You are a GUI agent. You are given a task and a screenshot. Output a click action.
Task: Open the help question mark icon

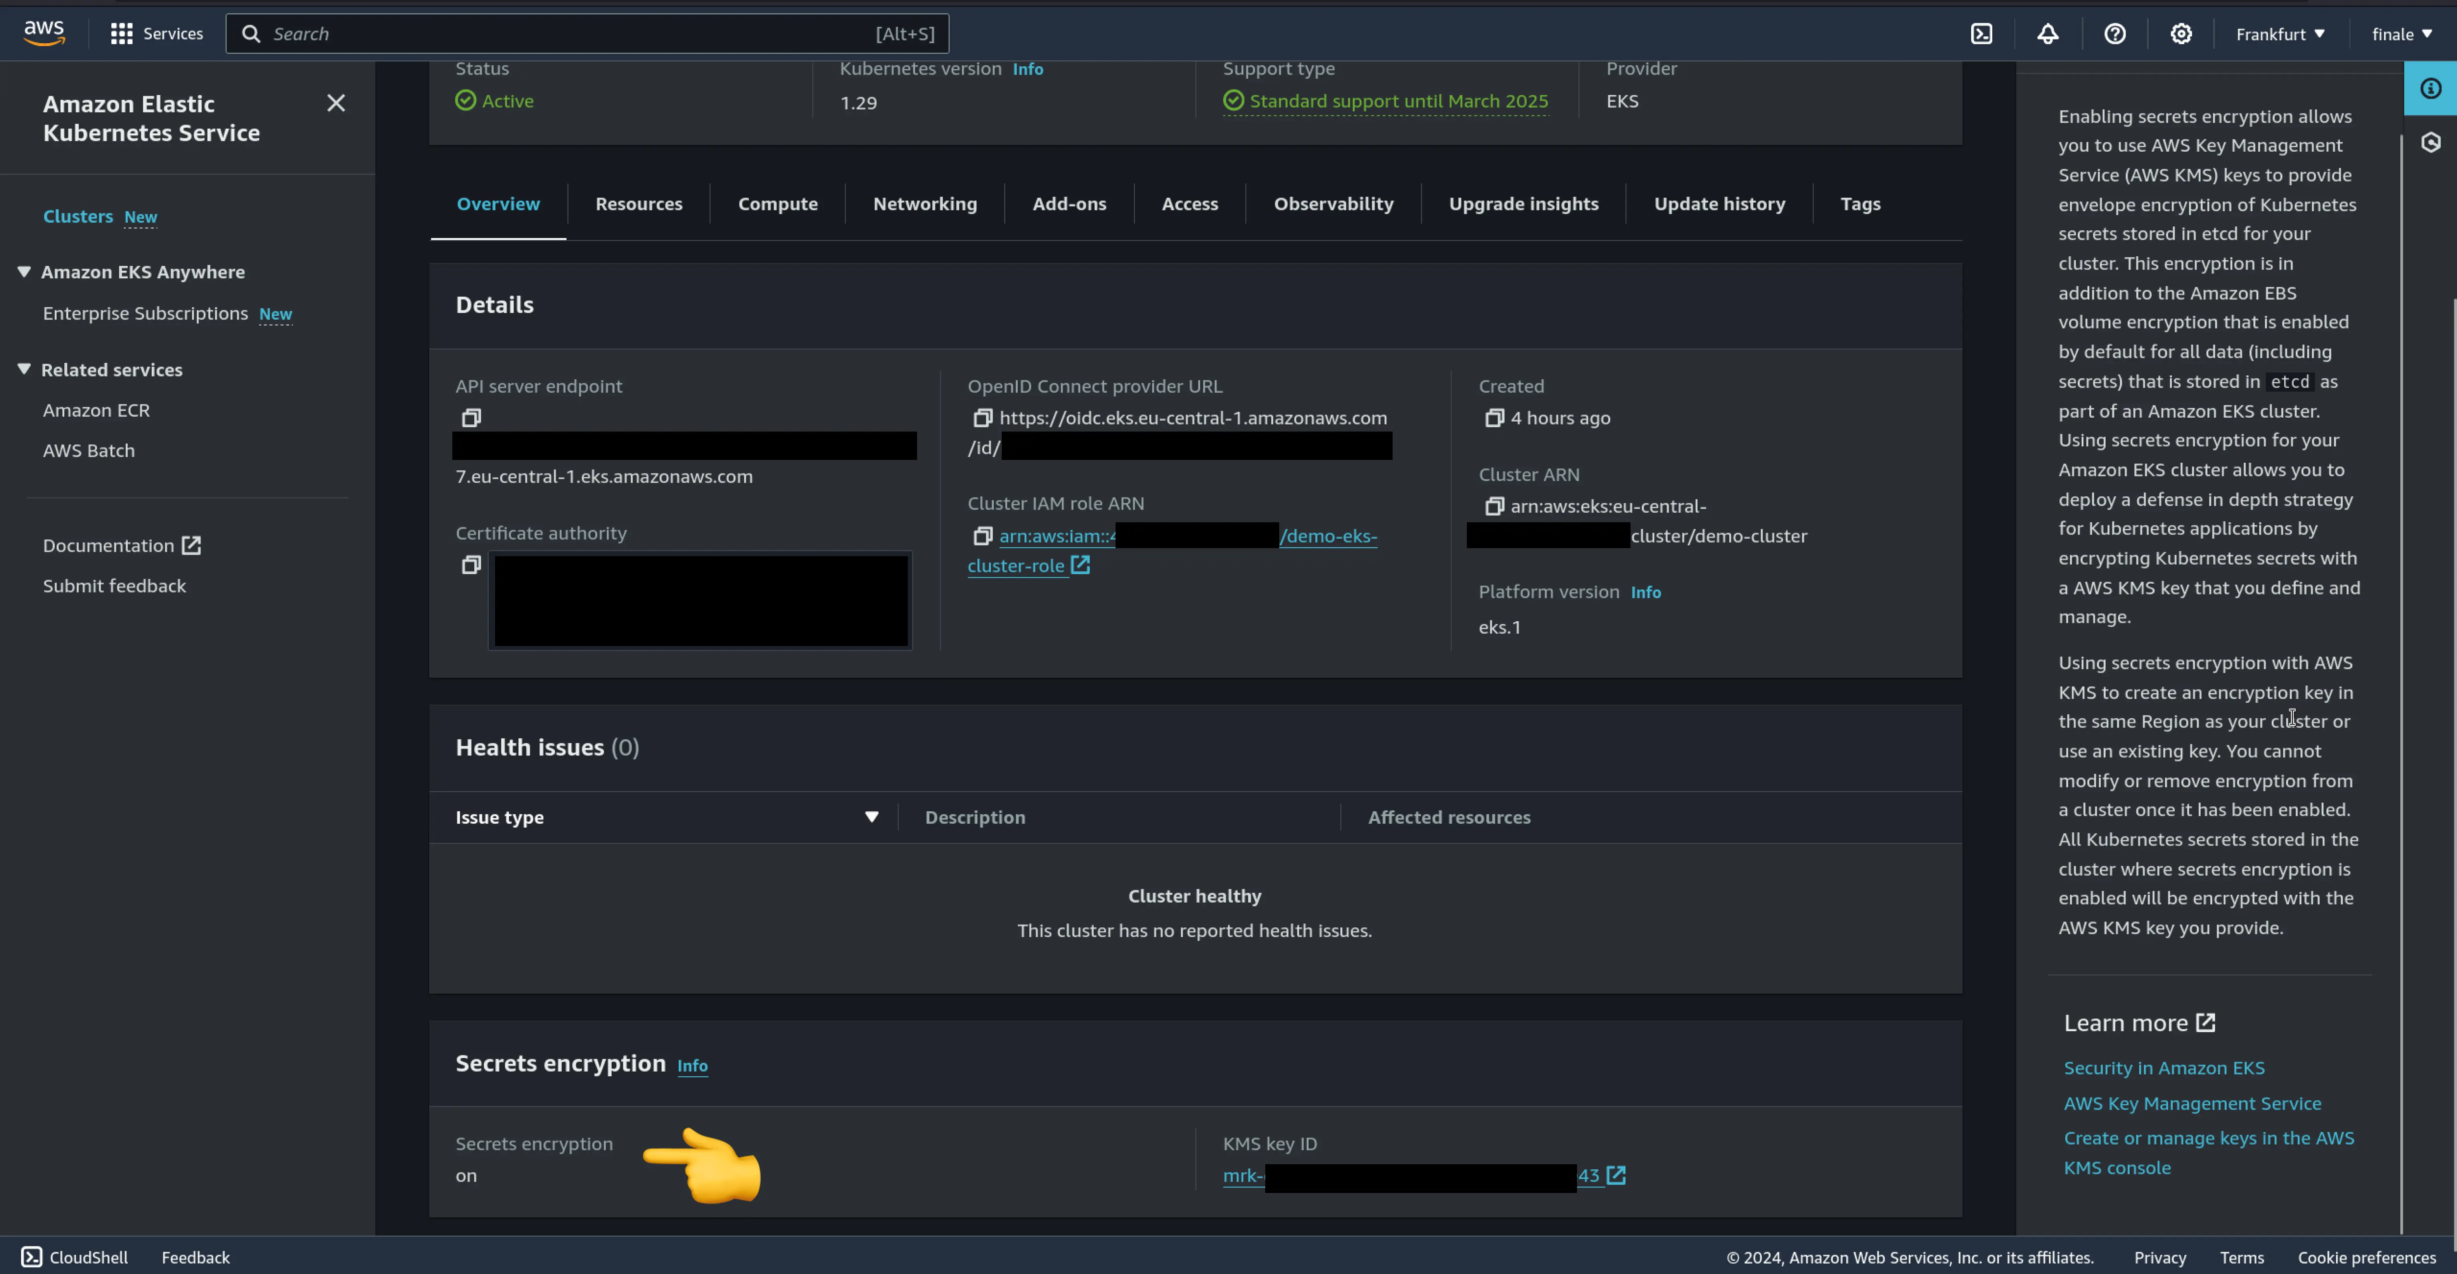click(x=2114, y=34)
